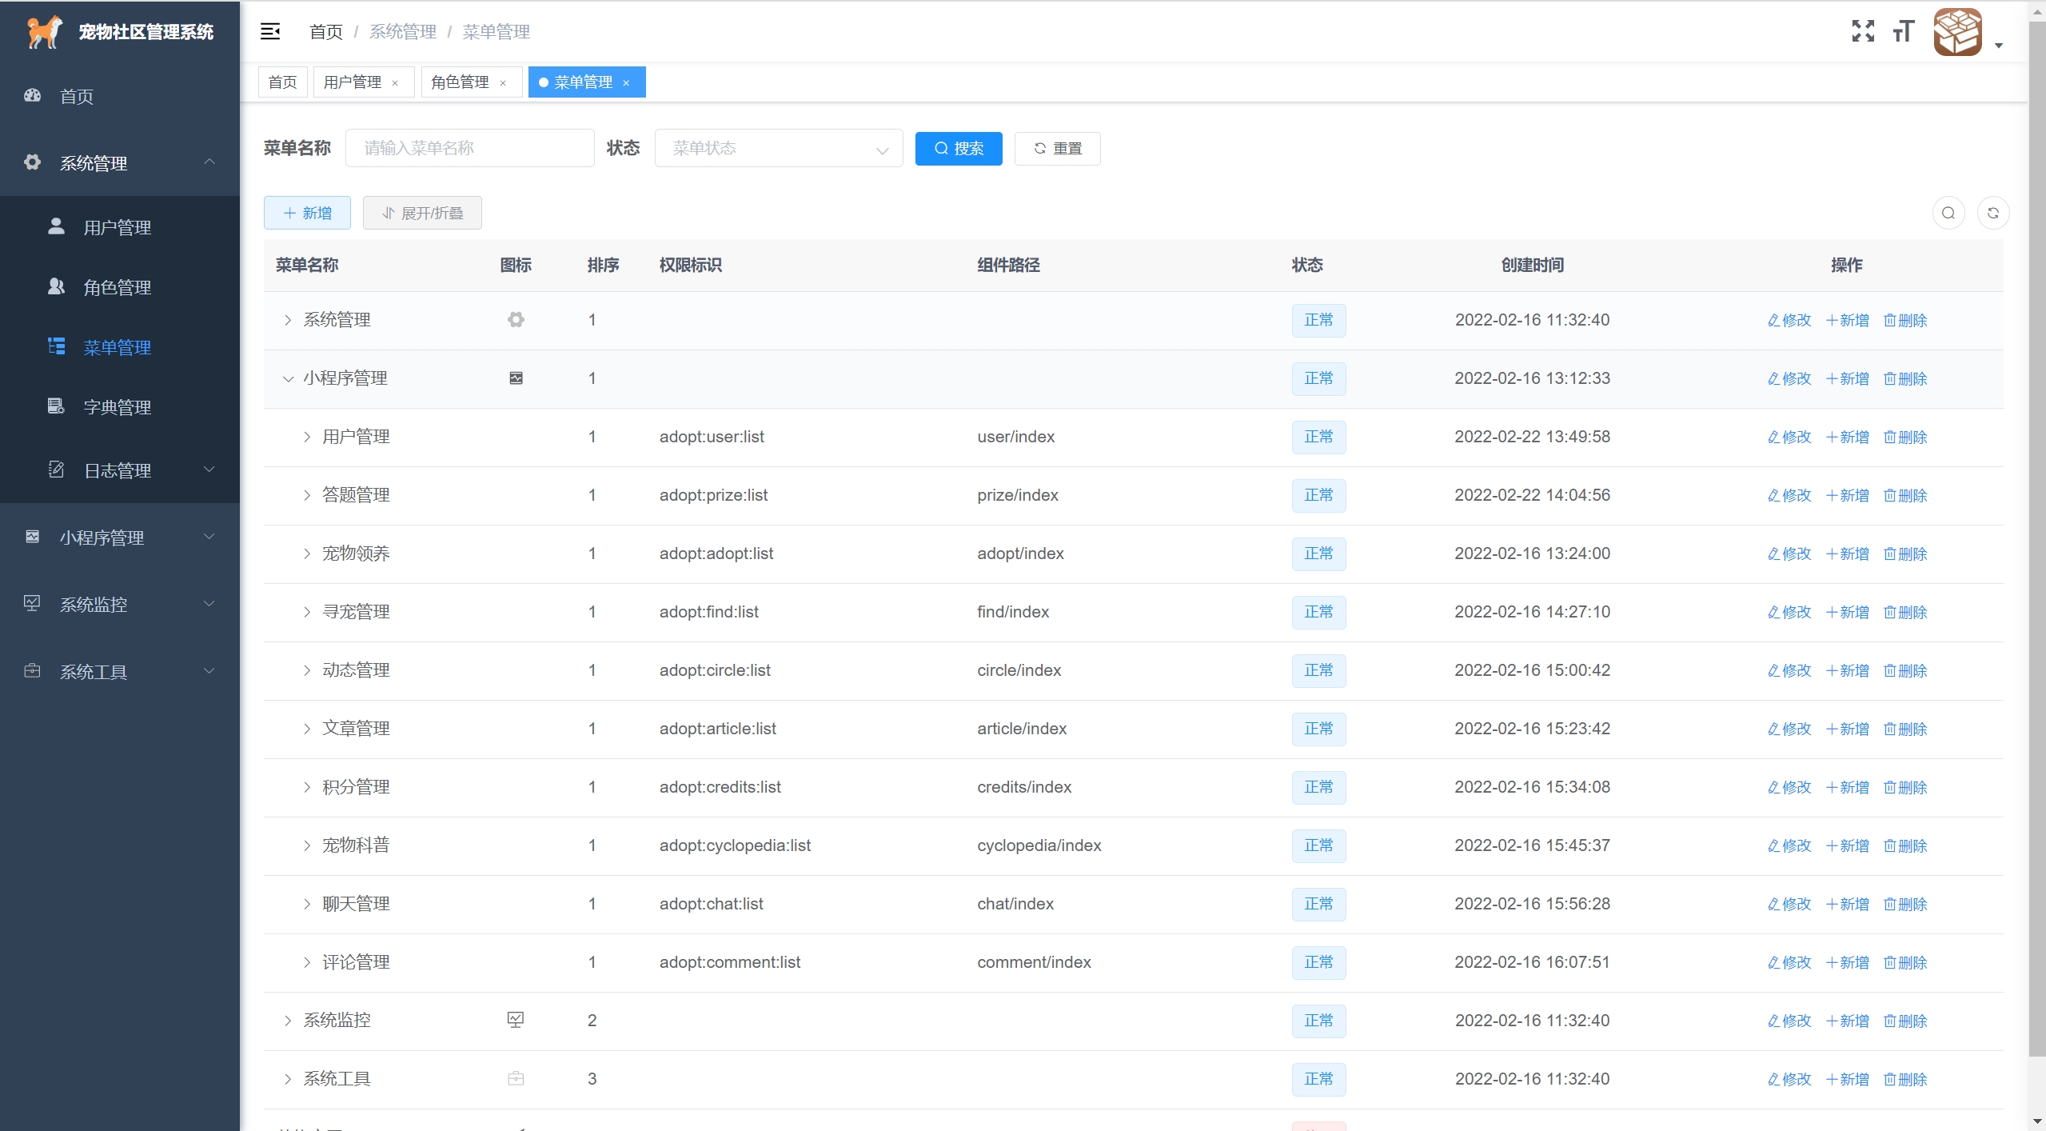2046x1131 pixels.
Task: Click the adopt:cyclopedia:list permission cell
Action: point(735,845)
